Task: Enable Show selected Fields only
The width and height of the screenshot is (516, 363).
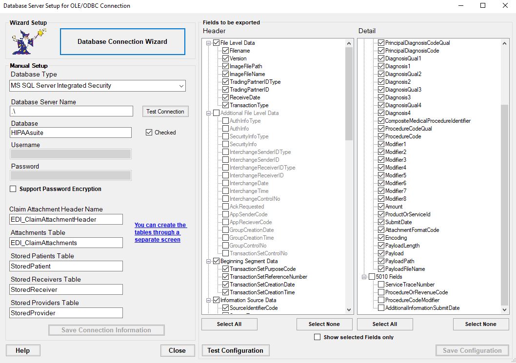Action: pos(317,337)
